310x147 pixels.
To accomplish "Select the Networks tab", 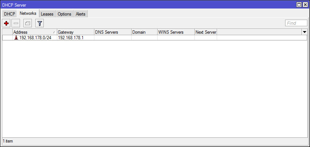I will (28, 13).
